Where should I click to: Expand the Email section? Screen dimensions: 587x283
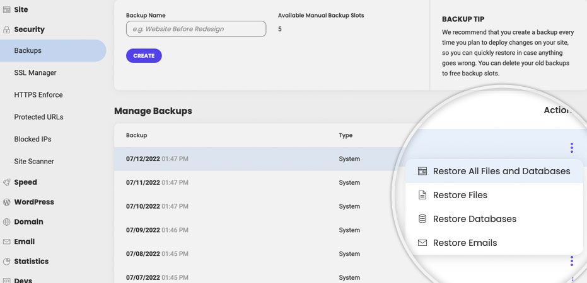tap(25, 241)
